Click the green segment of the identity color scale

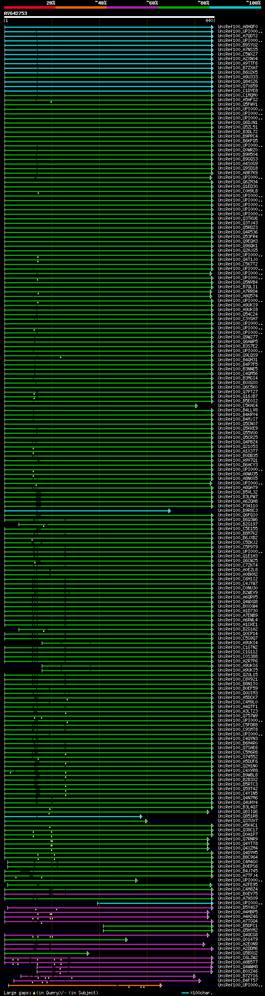(x=184, y=7)
